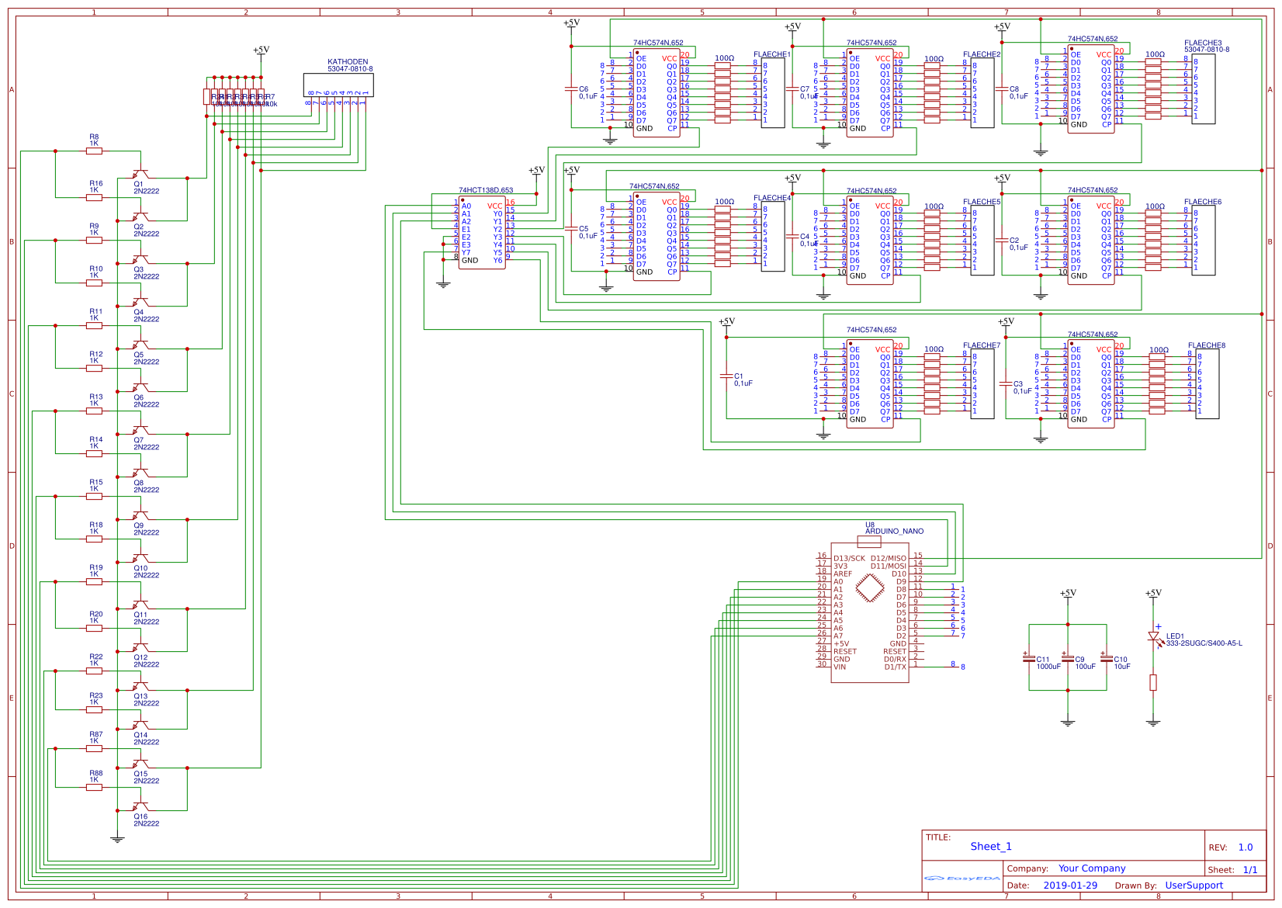Viewport: 1282px width, 908px height.
Task: Click the 2019-01-29 date text
Action: [x=1072, y=885]
